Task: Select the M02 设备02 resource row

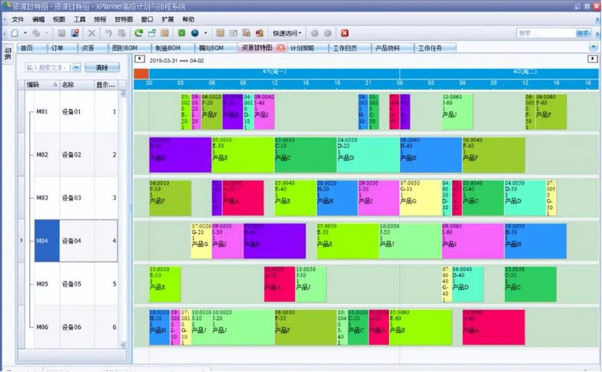Action: pos(72,155)
